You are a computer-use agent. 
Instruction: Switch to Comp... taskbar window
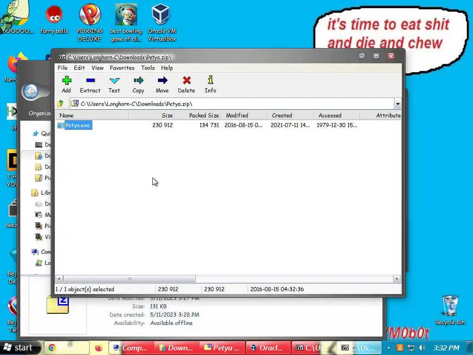coord(131,348)
